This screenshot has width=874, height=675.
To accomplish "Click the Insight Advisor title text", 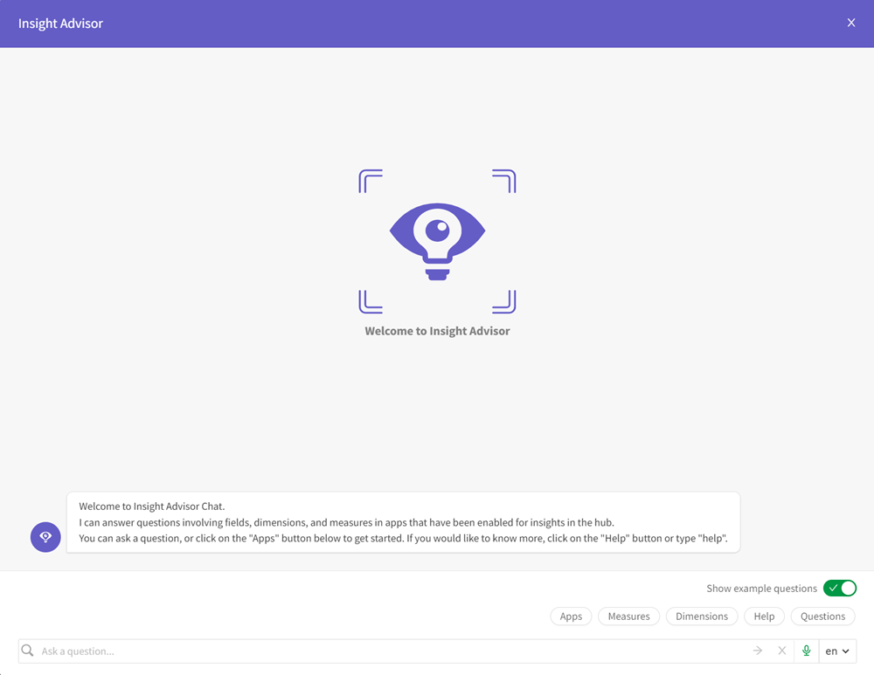I will point(60,24).
